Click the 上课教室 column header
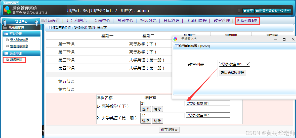Image resolution: width=296 pixels, height=138 pixels. click(x=148, y=98)
